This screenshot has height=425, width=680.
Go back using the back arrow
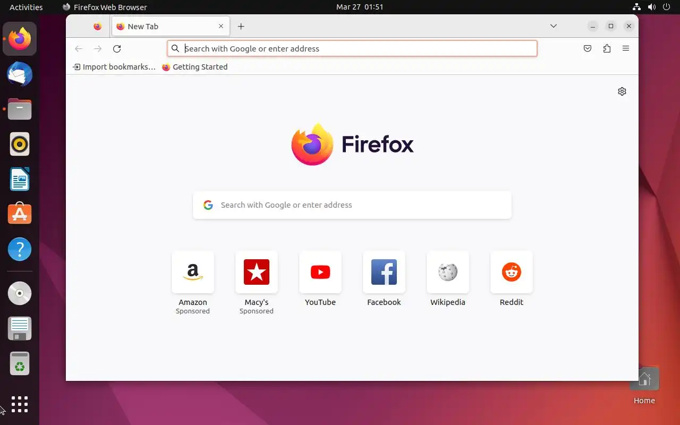(x=79, y=48)
